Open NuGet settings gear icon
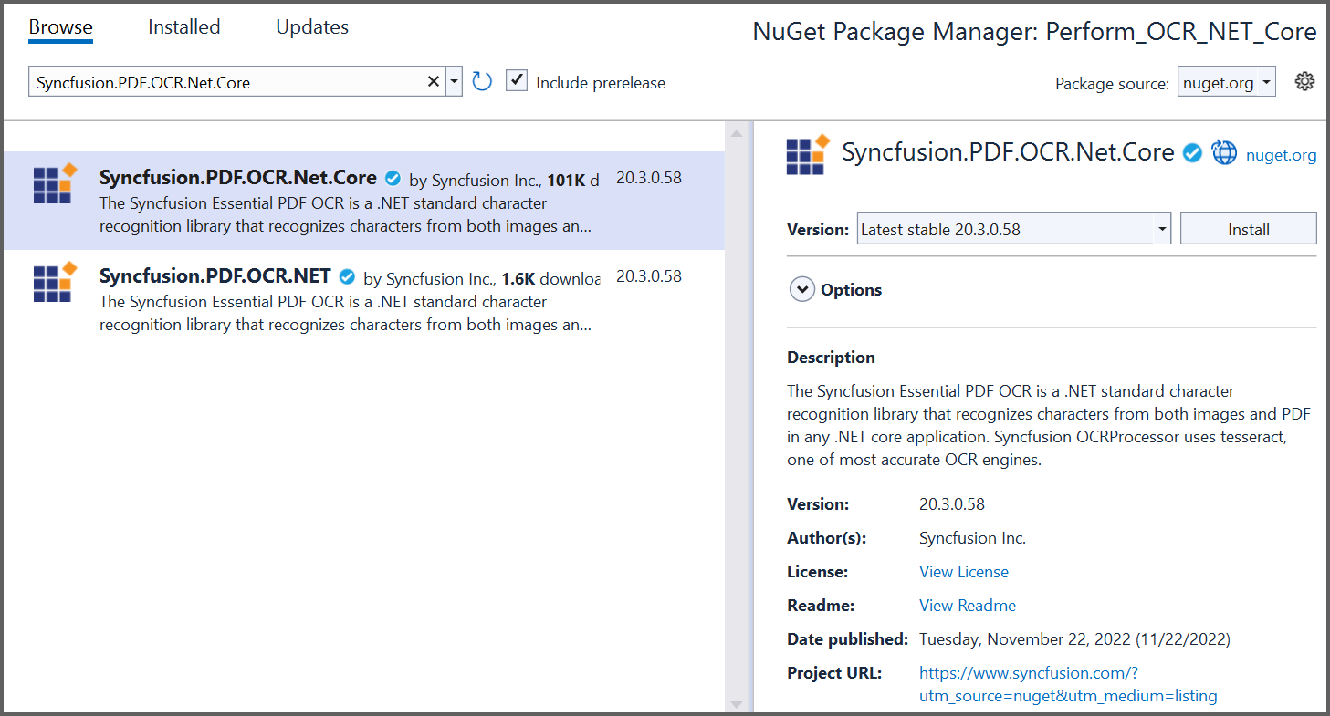This screenshot has height=716, width=1330. tap(1304, 82)
